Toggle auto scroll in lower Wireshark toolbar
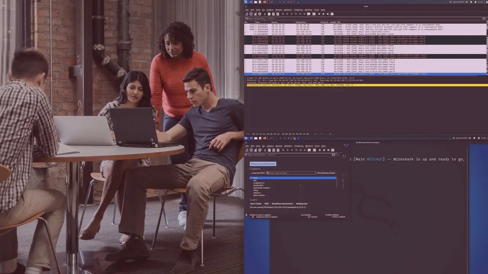 pos(309,150)
